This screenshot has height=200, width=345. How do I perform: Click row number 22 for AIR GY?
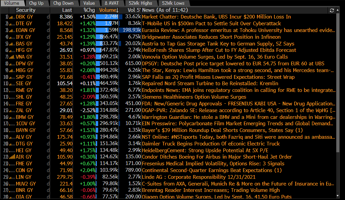[6, 157]
